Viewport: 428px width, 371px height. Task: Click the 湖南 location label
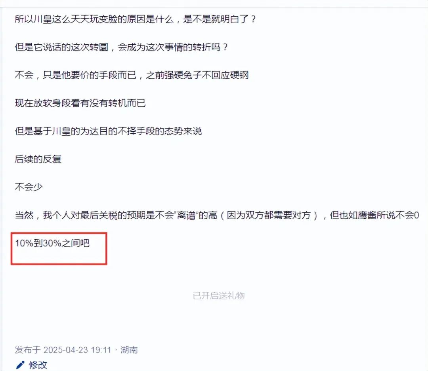129,350
